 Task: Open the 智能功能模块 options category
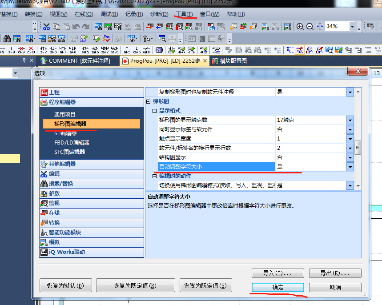coord(65,233)
